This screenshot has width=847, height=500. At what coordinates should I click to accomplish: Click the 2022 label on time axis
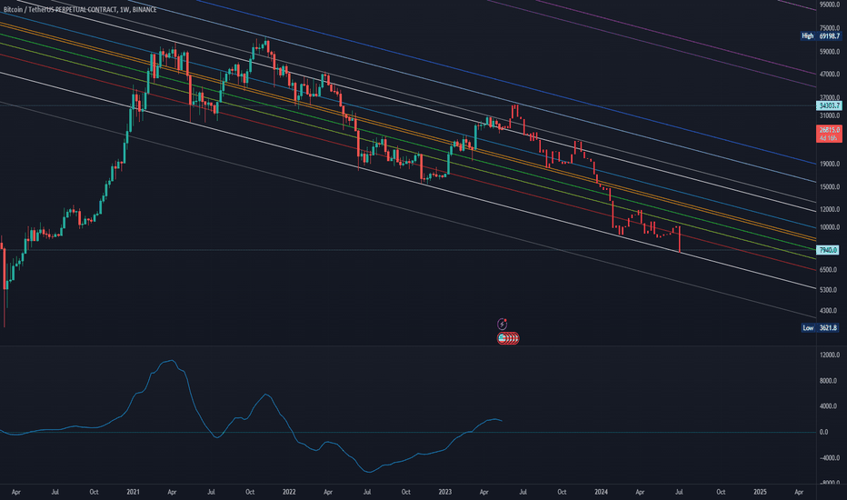tap(289, 492)
